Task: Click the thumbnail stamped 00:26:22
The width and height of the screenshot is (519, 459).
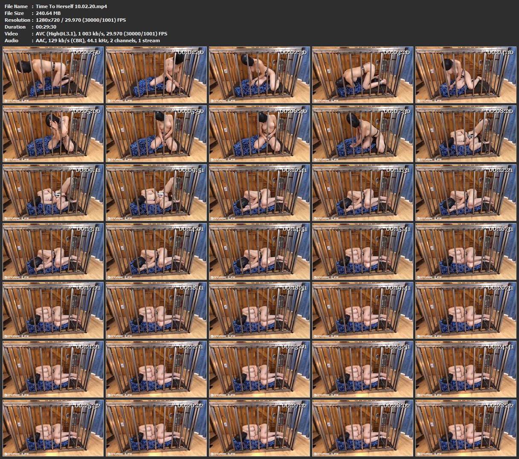Action: [x=156, y=428]
